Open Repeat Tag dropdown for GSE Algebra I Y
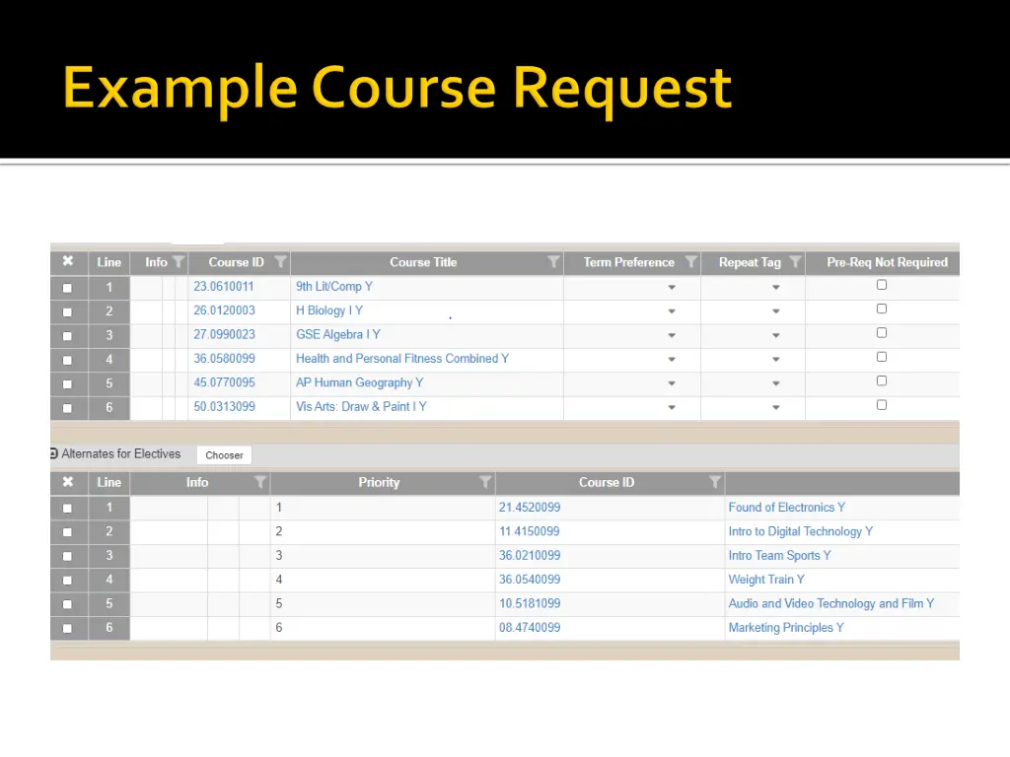Viewport: 1010px width, 757px height. pyautogui.click(x=775, y=335)
